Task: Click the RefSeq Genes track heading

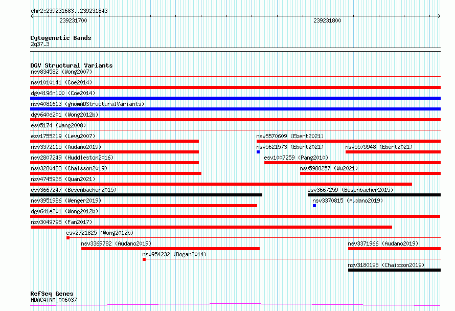Action: [x=52, y=294]
